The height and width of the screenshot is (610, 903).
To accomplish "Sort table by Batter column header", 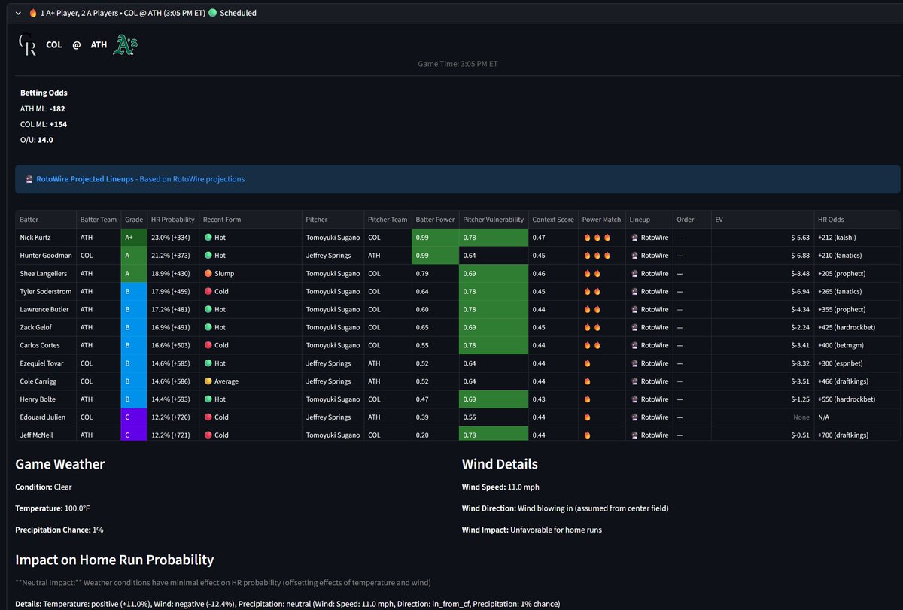I will point(46,220).
